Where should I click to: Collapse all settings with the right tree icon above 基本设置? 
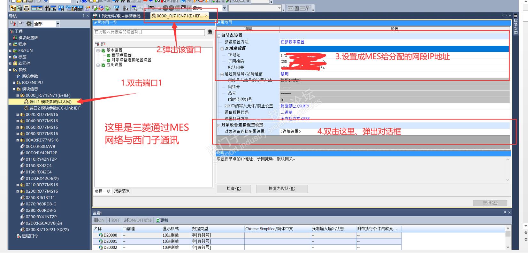click(103, 44)
